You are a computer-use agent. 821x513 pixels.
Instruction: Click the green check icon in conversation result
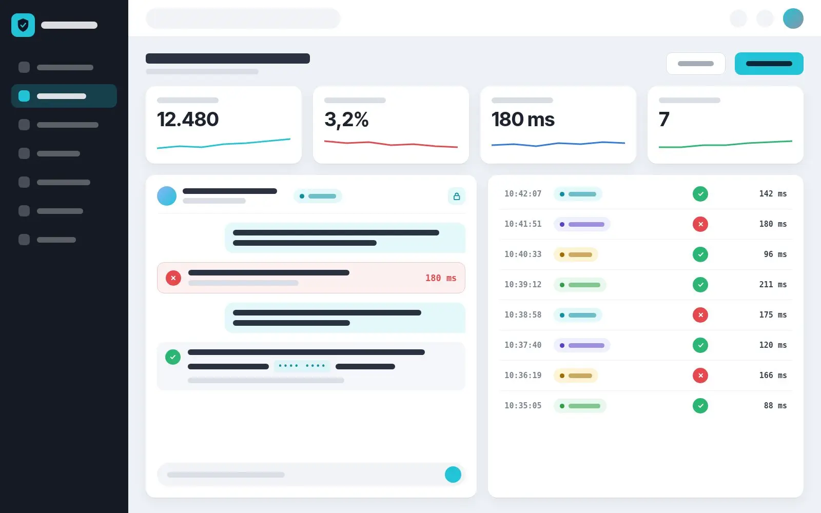coord(173,357)
